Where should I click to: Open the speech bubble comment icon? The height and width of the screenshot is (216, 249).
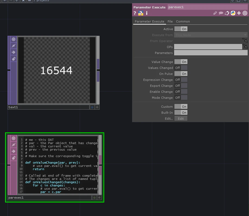coord(221,13)
